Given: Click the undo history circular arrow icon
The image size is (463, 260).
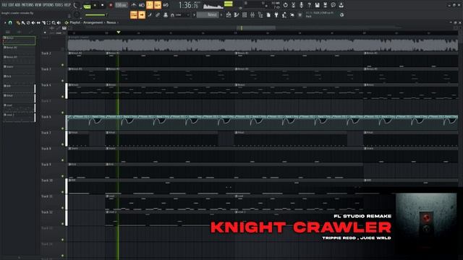Looking at the screenshot, I should click(x=286, y=5).
